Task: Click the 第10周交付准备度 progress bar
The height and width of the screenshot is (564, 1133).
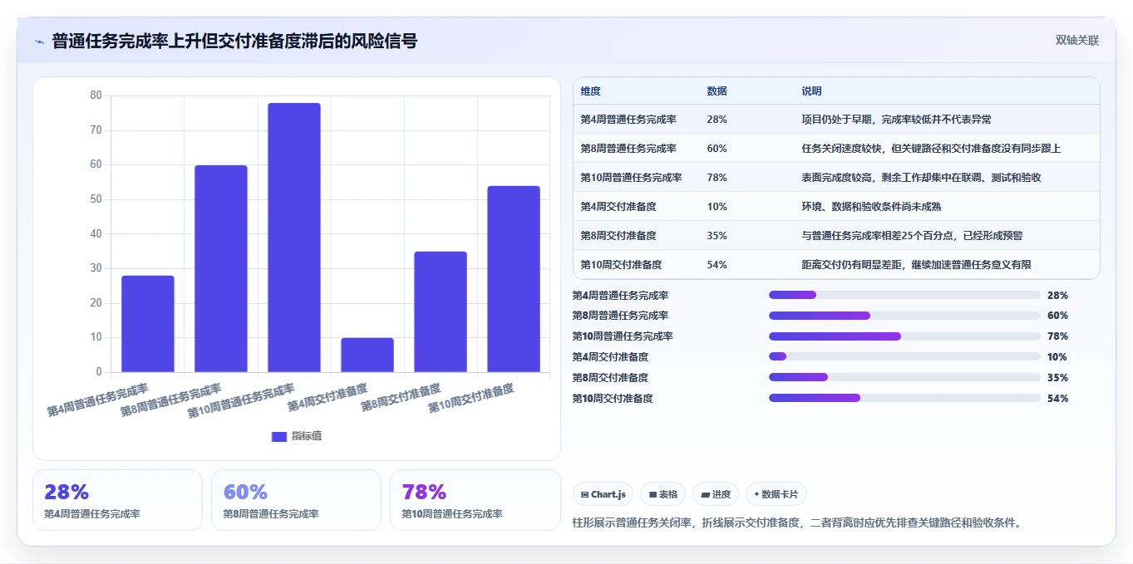Action: coord(904,398)
